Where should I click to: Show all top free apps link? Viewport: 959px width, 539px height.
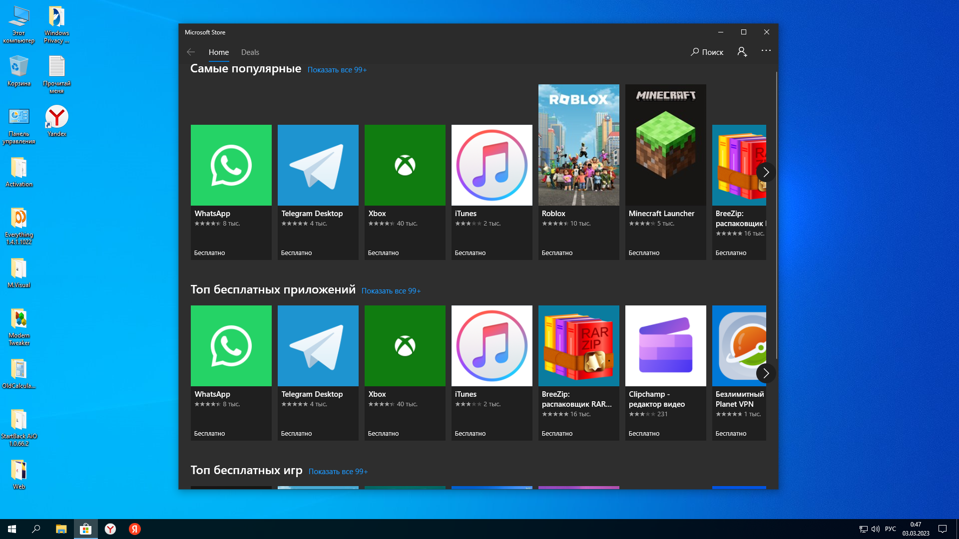[x=391, y=291]
